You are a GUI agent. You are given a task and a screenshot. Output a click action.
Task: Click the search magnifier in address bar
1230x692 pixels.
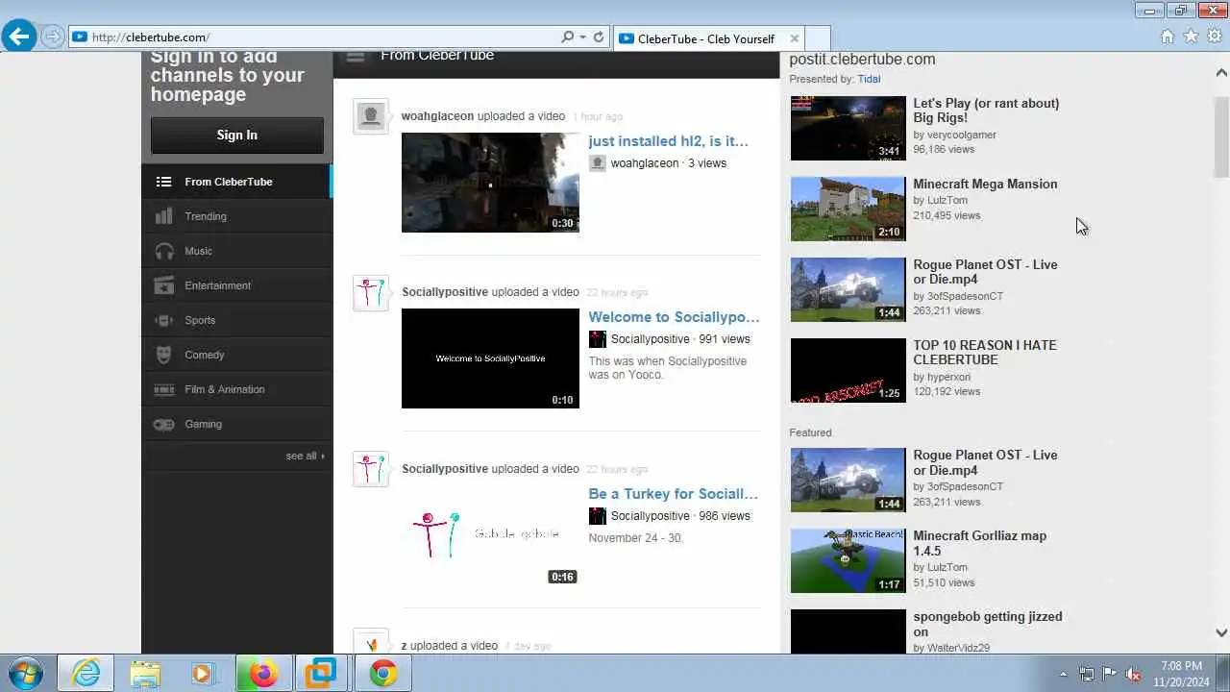point(567,37)
